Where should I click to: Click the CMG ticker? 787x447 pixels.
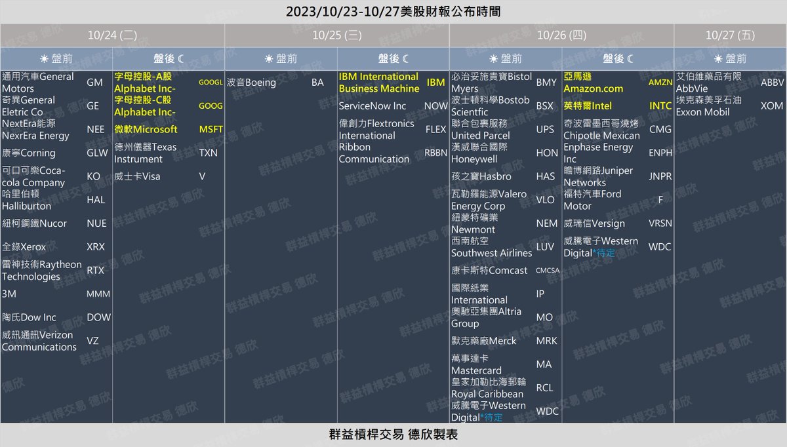pos(660,130)
